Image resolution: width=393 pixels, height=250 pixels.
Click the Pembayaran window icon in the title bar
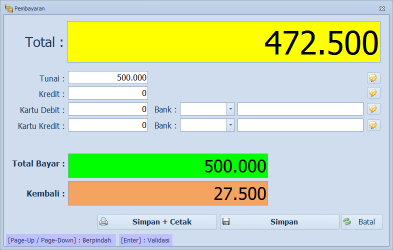click(8, 8)
